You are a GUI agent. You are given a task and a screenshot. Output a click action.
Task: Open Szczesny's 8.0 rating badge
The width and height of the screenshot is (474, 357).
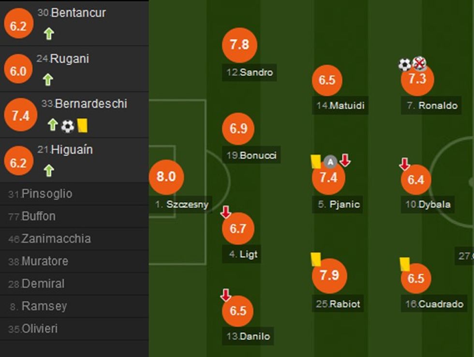click(166, 177)
